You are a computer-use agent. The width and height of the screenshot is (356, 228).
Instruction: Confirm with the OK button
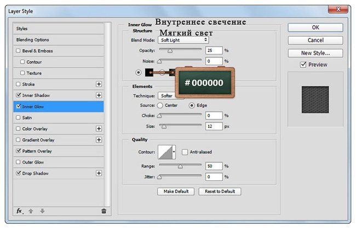(315, 27)
